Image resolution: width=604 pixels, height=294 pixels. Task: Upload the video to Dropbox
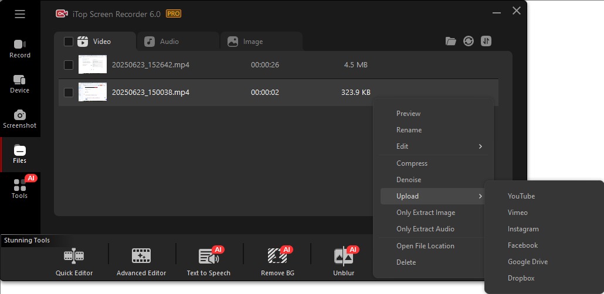click(x=521, y=278)
